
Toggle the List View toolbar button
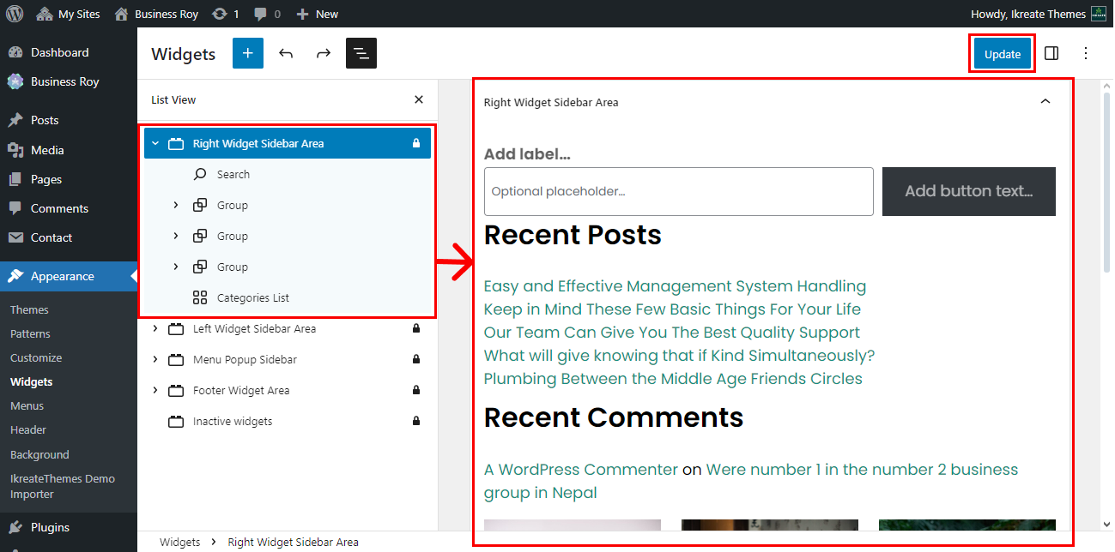361,53
